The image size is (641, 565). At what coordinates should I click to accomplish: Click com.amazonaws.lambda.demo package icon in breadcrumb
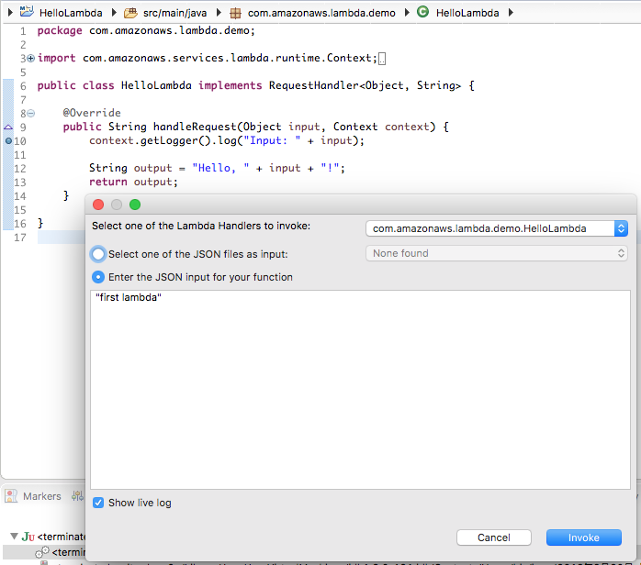[235, 14]
